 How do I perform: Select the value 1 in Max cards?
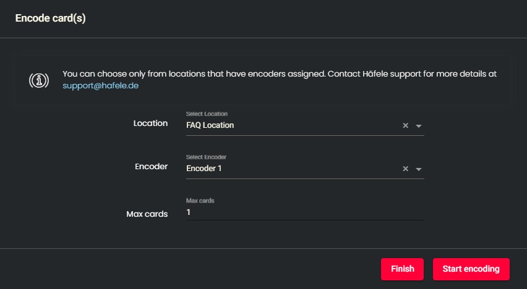[x=189, y=212]
